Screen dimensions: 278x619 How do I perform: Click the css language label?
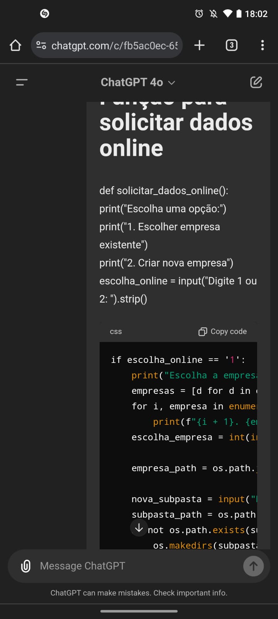[116, 332]
